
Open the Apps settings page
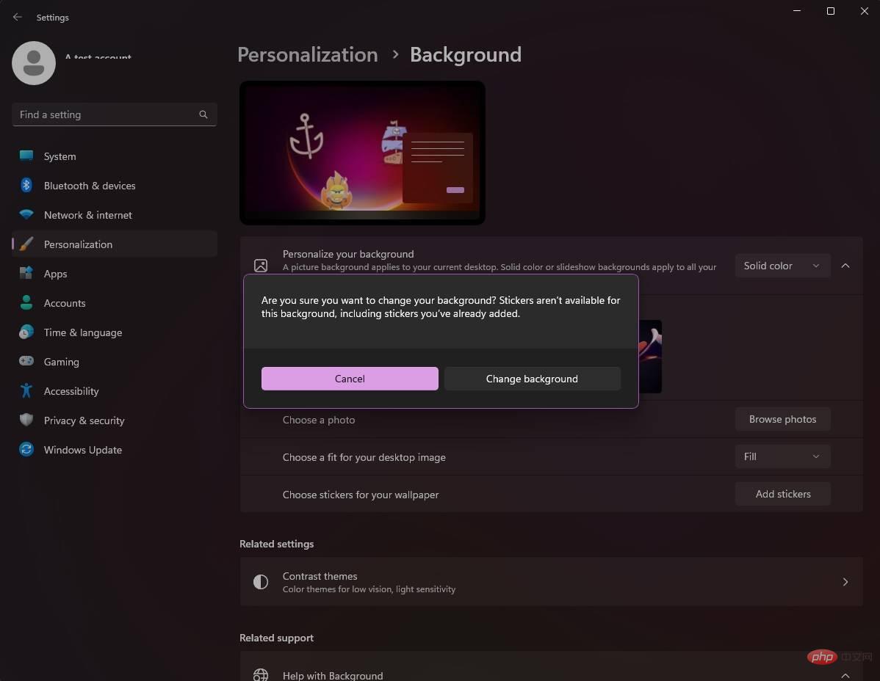[115, 274]
